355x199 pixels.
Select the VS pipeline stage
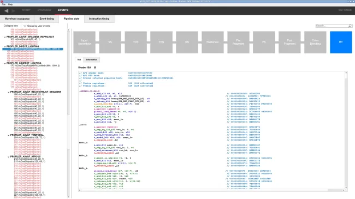tap(110, 42)
